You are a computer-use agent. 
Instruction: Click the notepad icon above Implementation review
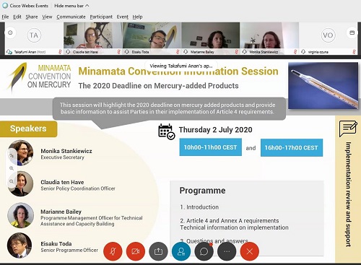348,129
